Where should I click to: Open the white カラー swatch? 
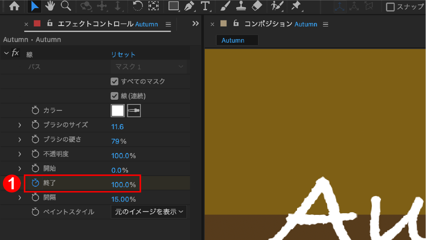pyautogui.click(x=117, y=110)
